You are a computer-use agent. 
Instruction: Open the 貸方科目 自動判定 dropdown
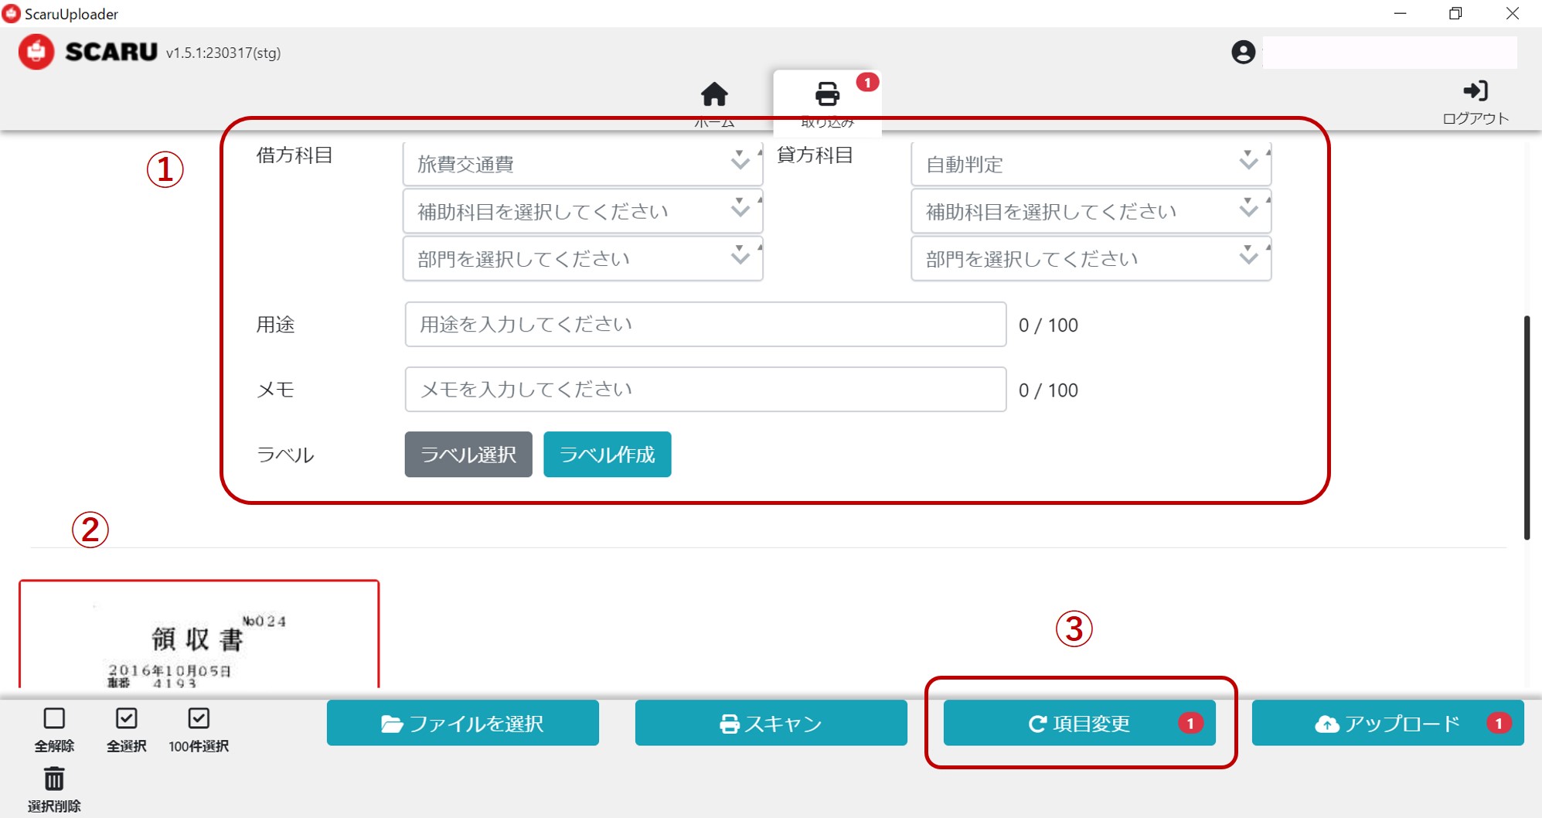tap(1091, 164)
